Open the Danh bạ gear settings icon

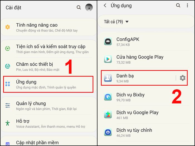[x=182, y=78]
